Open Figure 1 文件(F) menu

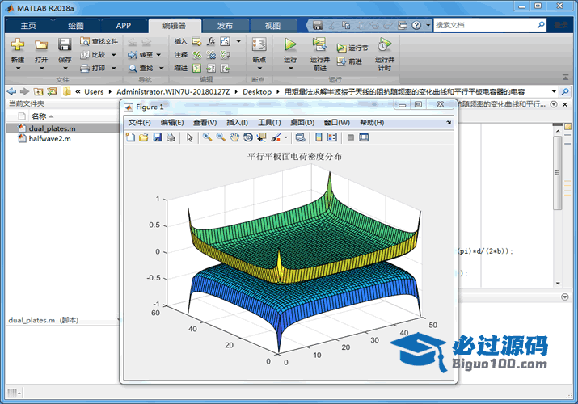coord(139,123)
